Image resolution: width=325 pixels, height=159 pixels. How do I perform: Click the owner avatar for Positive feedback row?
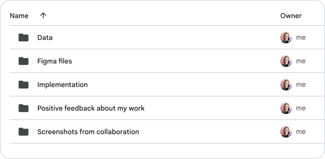pyautogui.click(x=286, y=108)
